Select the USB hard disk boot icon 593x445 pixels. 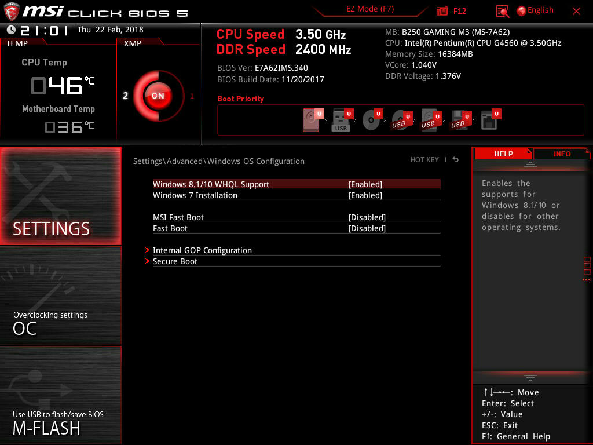point(429,121)
